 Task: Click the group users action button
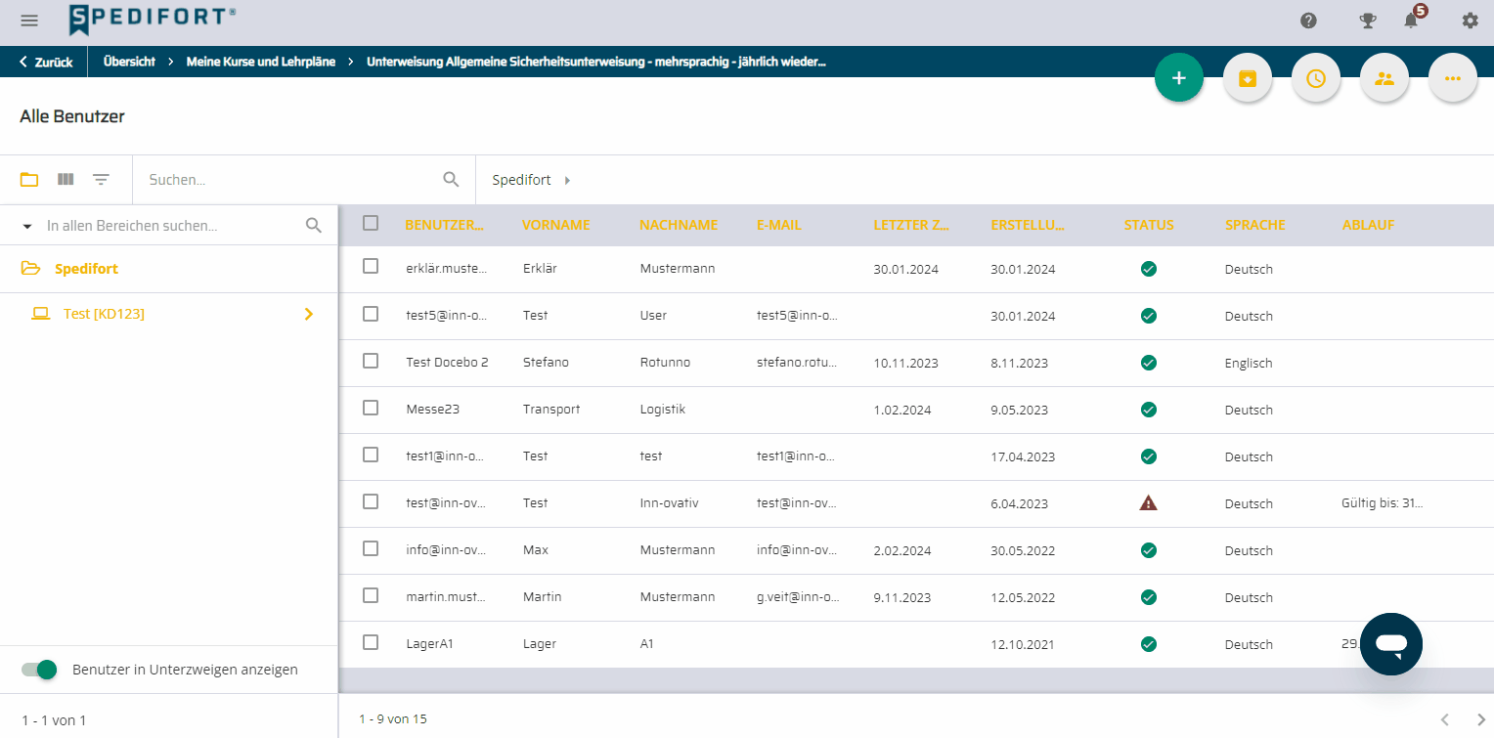[1384, 78]
